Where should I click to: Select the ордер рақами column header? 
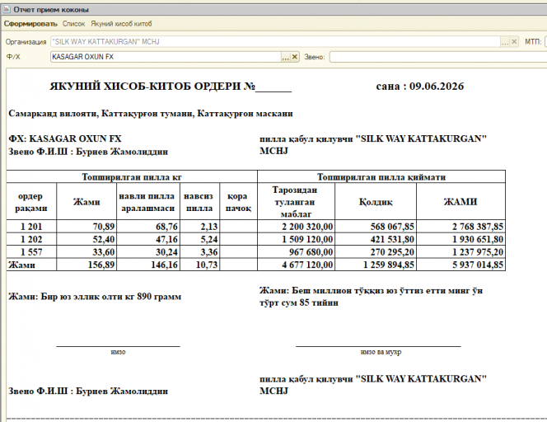click(31, 202)
